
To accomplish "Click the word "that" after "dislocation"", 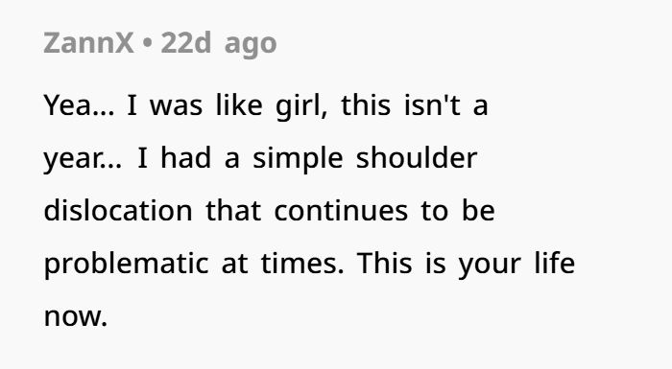I will pyautogui.click(x=233, y=211).
